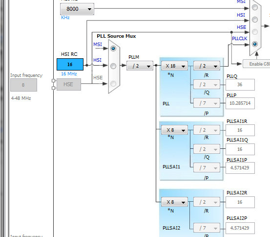
Task: Click the Enable CSS button
Action: (256, 64)
